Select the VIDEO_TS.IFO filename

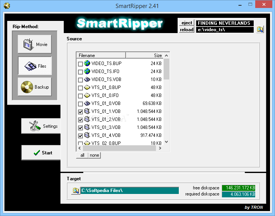[105, 71]
